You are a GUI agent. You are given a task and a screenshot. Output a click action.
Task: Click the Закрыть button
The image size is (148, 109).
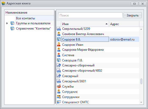[133, 15]
